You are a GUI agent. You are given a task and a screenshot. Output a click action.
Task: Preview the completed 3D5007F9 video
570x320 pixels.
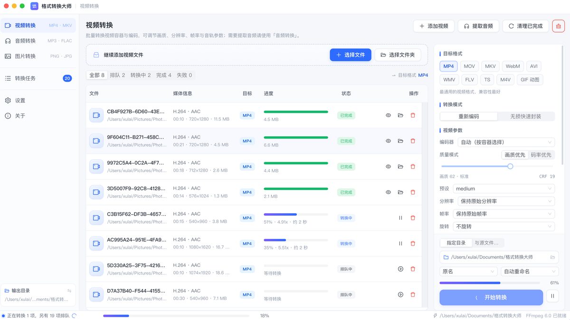pyautogui.click(x=388, y=192)
